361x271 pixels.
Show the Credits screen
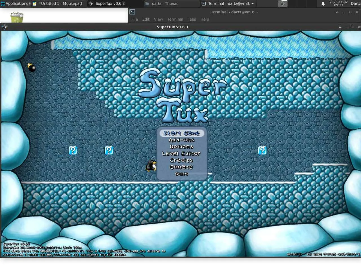(x=181, y=160)
